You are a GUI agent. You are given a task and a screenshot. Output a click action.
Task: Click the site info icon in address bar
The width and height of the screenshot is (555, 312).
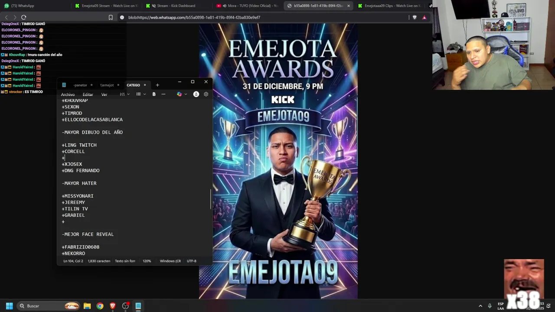pyautogui.click(x=122, y=17)
